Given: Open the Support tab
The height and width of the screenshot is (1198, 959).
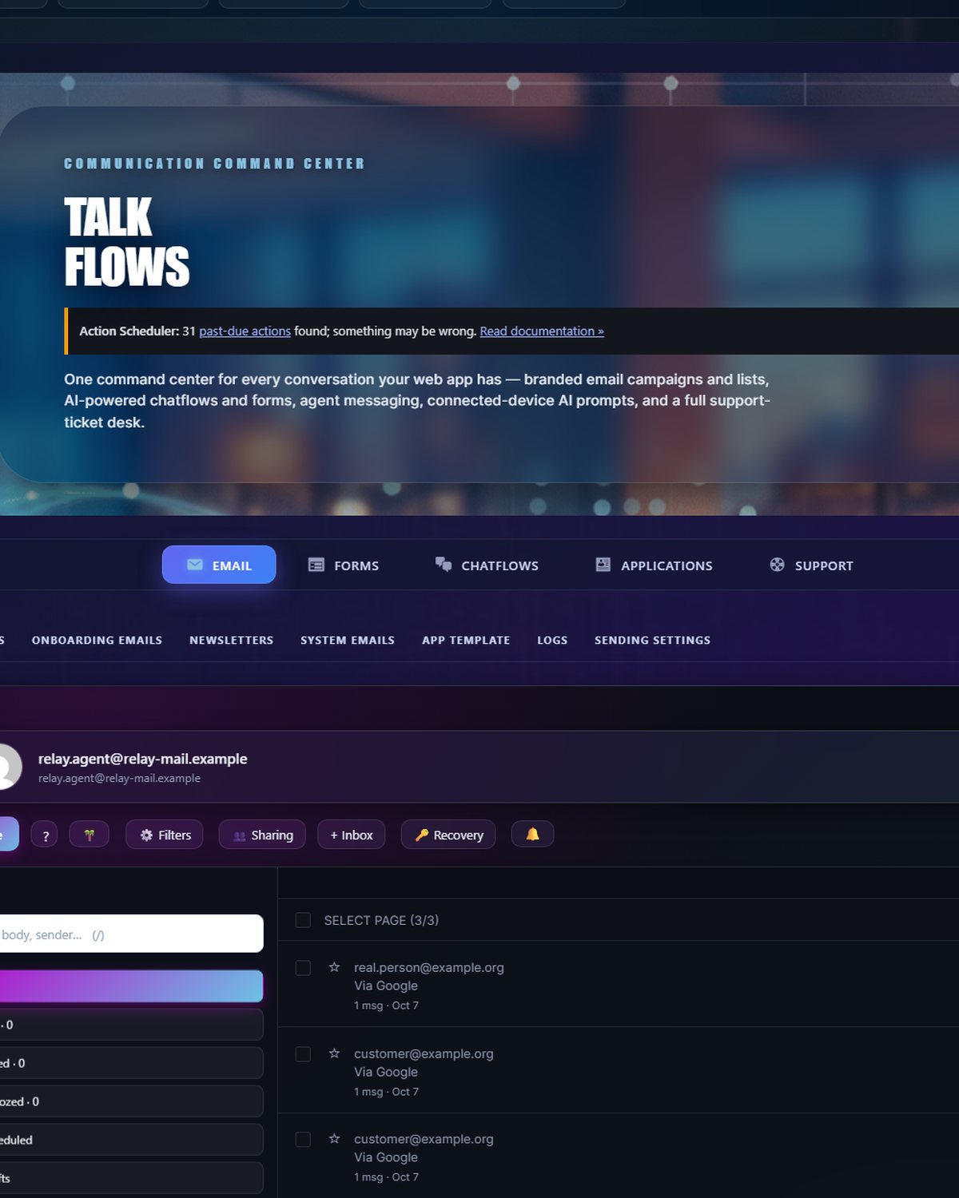Looking at the screenshot, I should coord(811,565).
